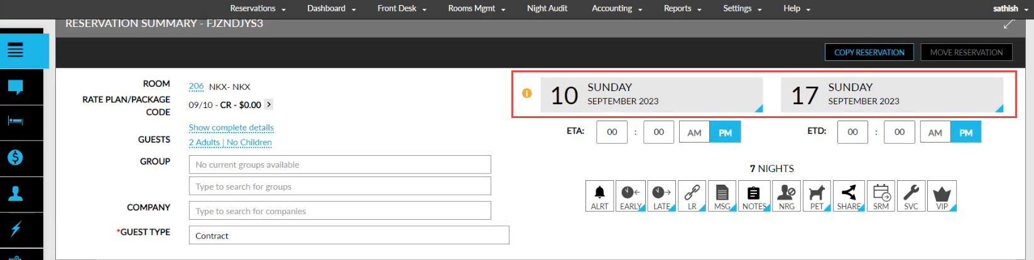Open the Front Desk menu

click(402, 8)
